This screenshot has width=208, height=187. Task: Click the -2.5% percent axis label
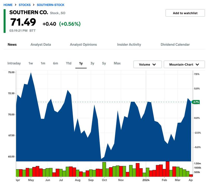click(198, 133)
